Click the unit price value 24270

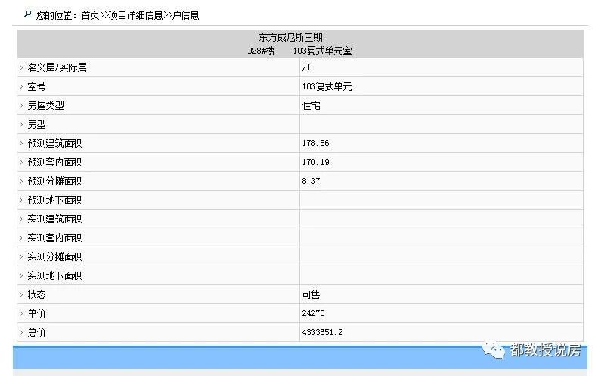click(x=313, y=313)
